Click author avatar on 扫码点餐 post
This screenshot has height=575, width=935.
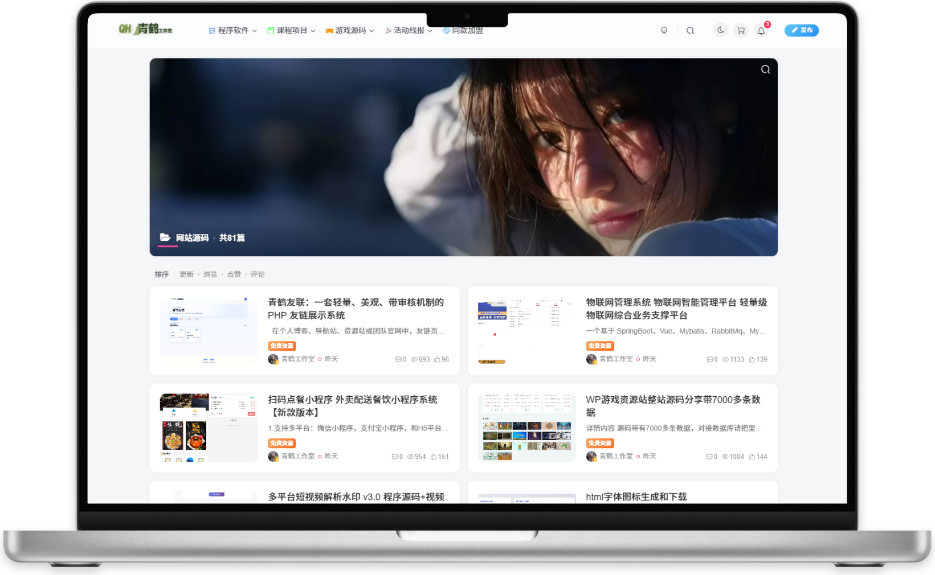pyautogui.click(x=273, y=457)
